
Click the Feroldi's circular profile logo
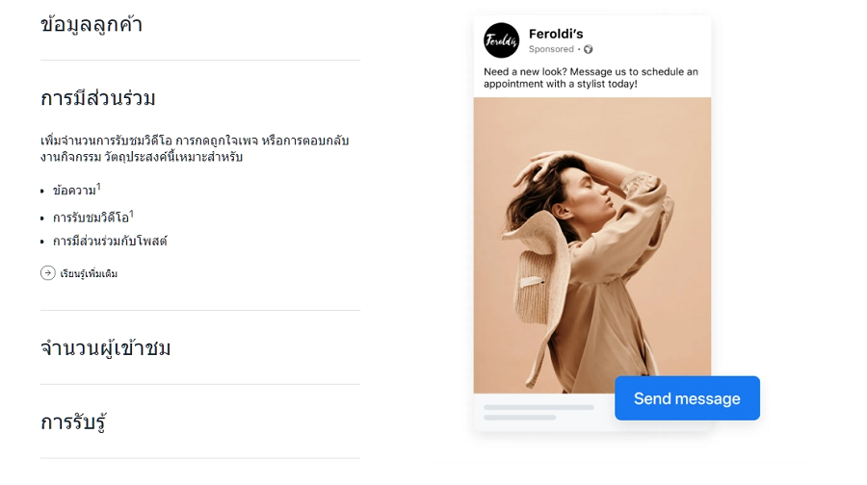click(501, 40)
